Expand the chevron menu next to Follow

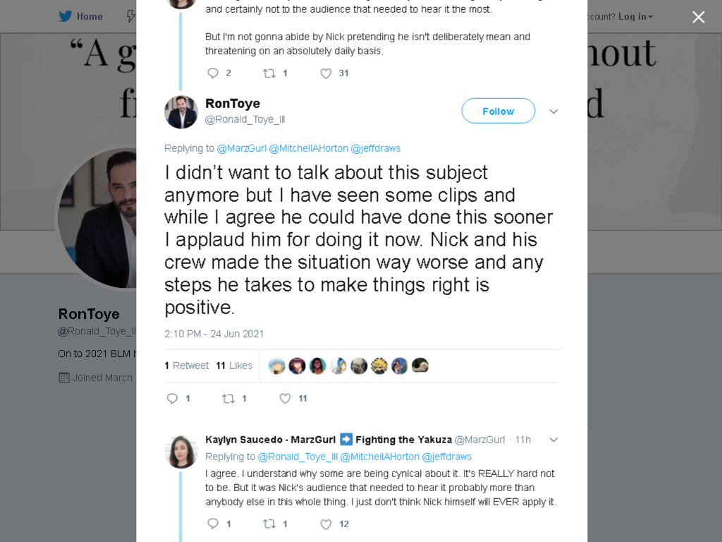[x=553, y=112]
